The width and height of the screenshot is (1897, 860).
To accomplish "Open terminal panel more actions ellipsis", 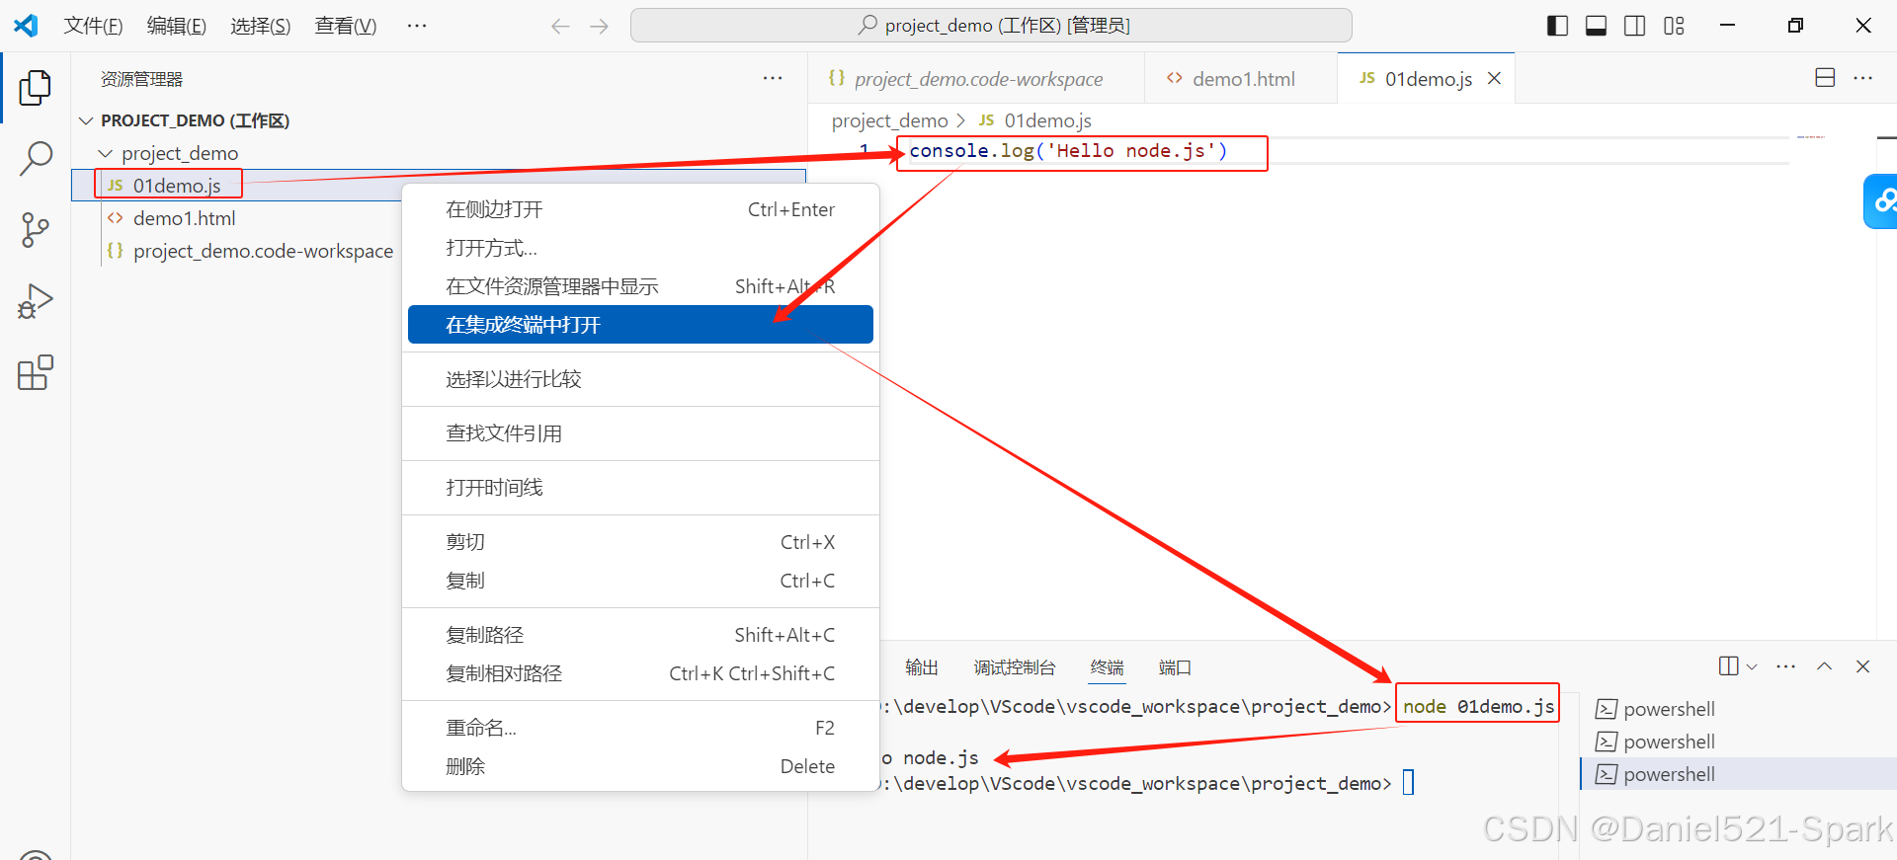I will click(x=1786, y=666).
